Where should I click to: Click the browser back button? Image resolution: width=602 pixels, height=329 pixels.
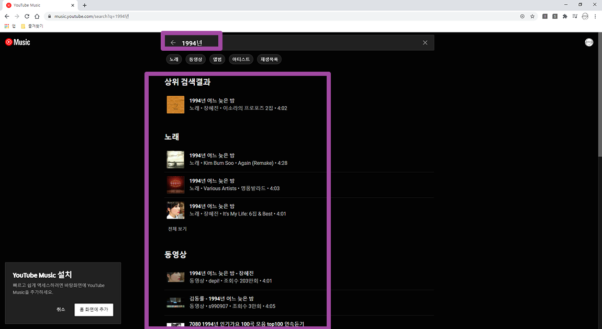click(6, 17)
